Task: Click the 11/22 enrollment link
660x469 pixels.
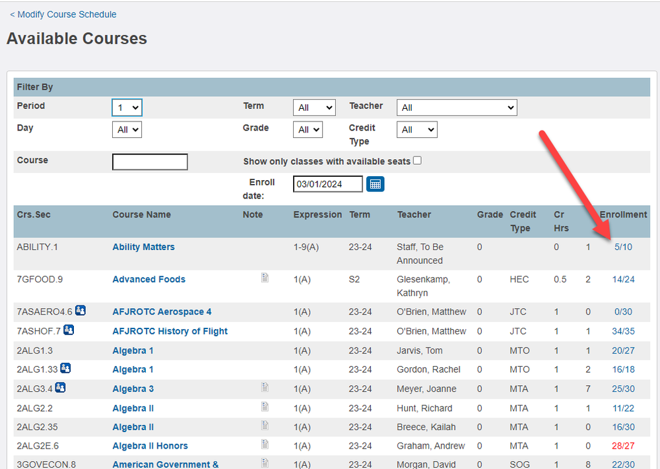Action: point(624,408)
